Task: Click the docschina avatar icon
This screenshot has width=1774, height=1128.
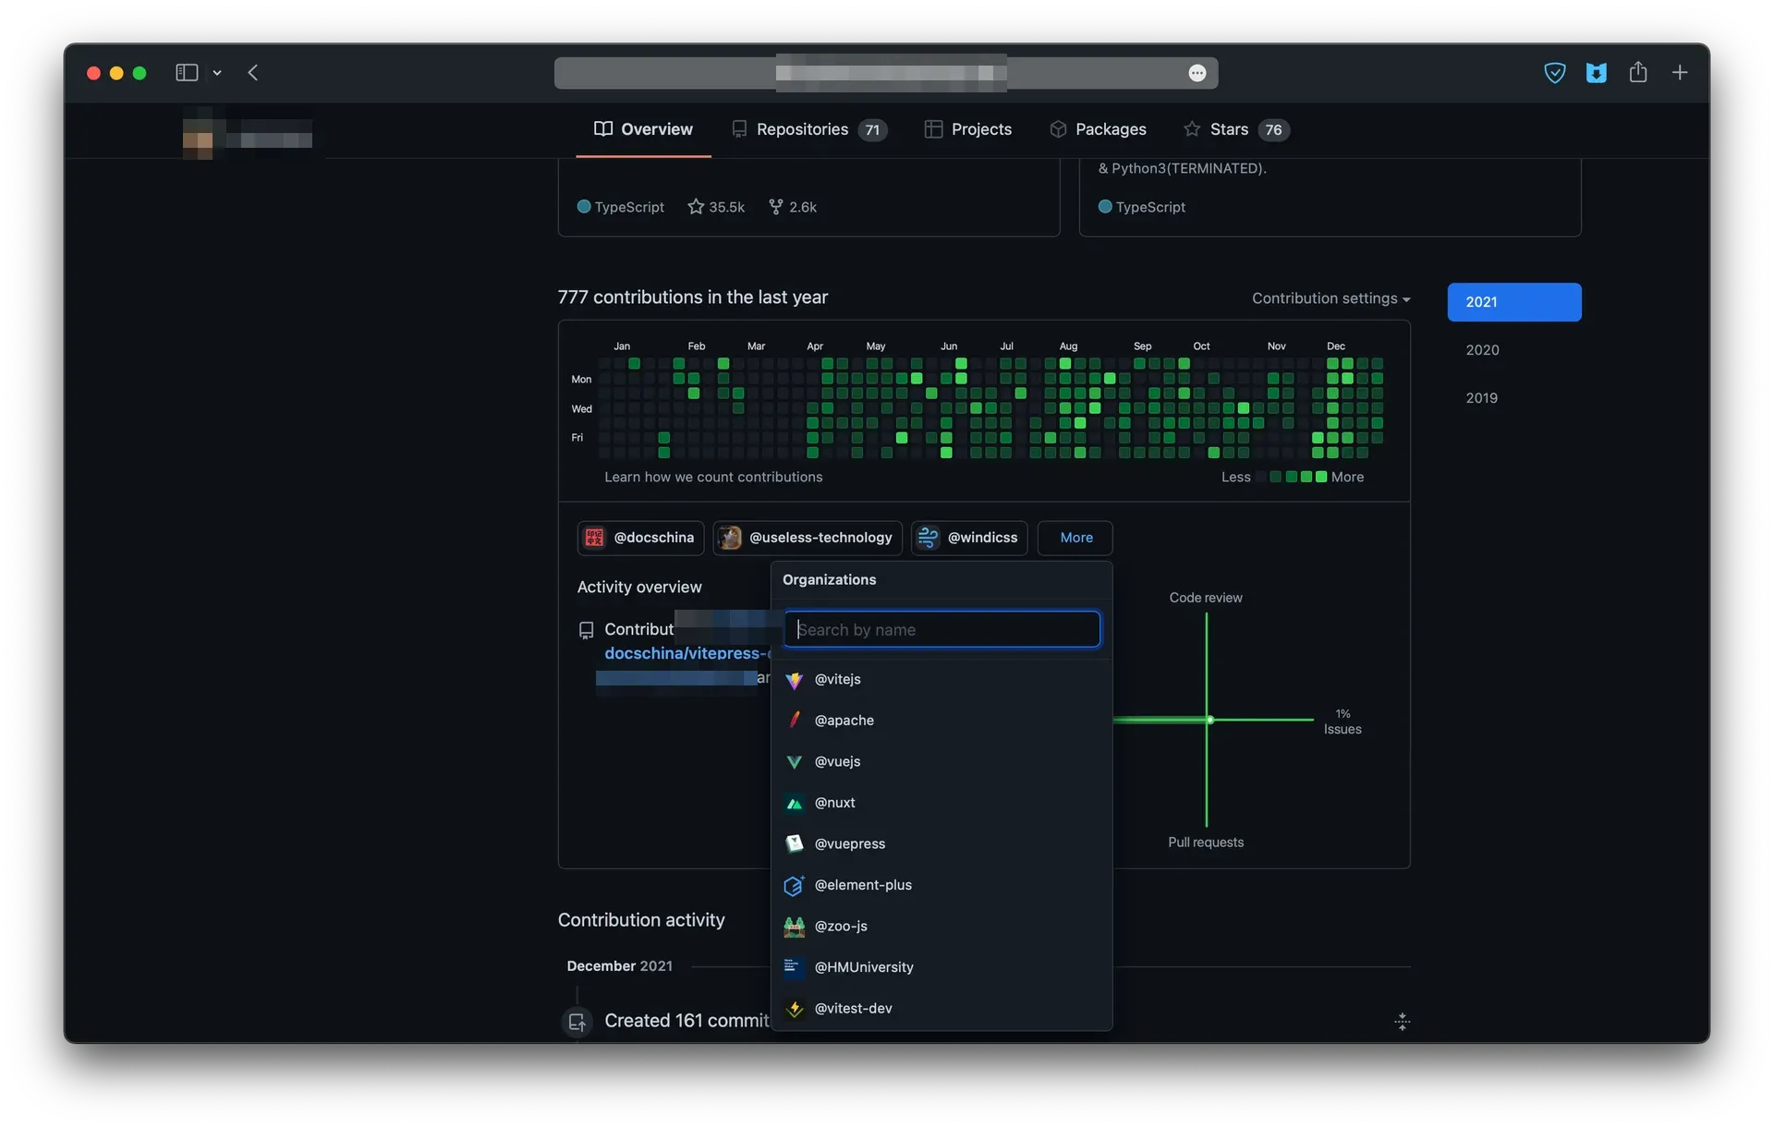Action: click(594, 538)
